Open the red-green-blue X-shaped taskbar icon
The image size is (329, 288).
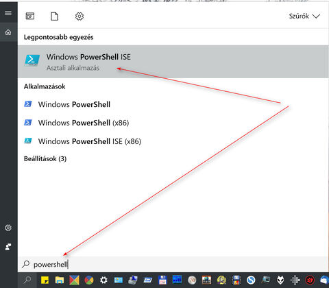point(74,280)
